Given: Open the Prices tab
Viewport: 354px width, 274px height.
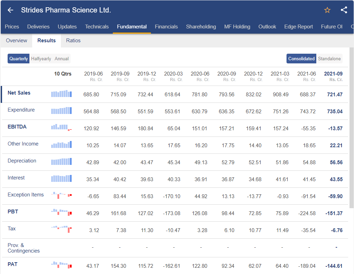Looking at the screenshot, I should (12, 27).
